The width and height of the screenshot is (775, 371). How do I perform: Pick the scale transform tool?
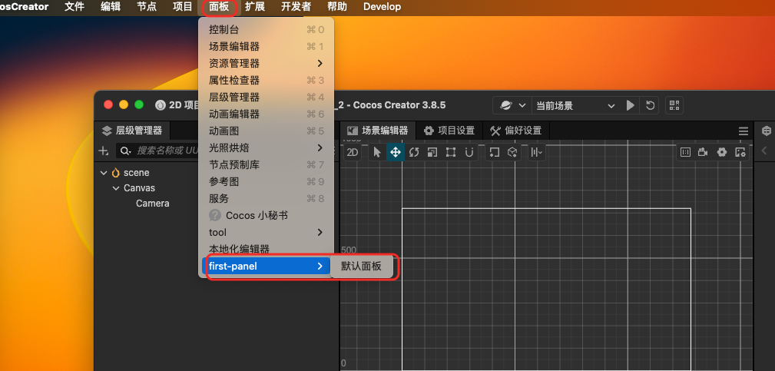432,152
